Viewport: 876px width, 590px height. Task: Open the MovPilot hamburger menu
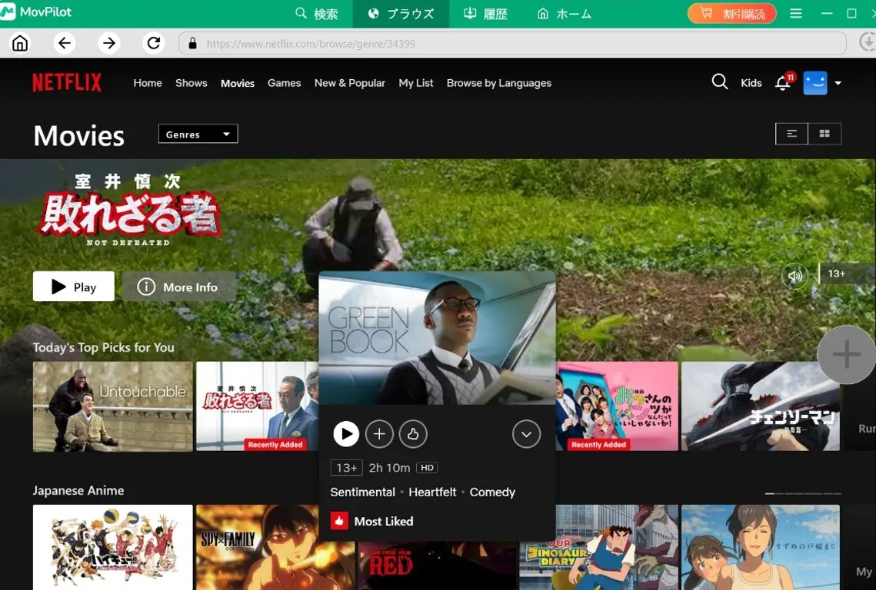(796, 13)
